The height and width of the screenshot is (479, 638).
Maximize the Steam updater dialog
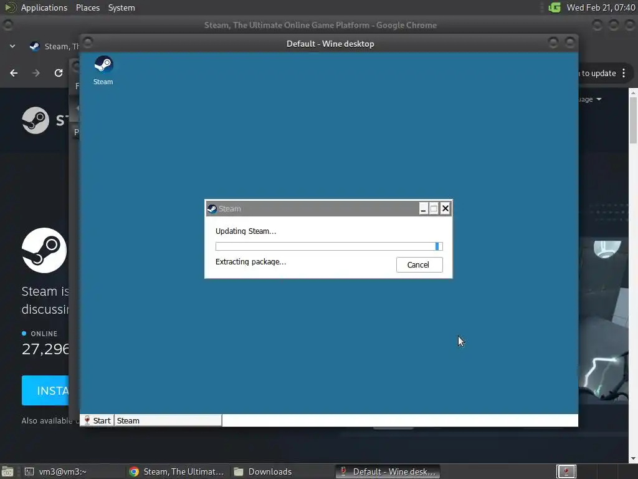click(434, 208)
